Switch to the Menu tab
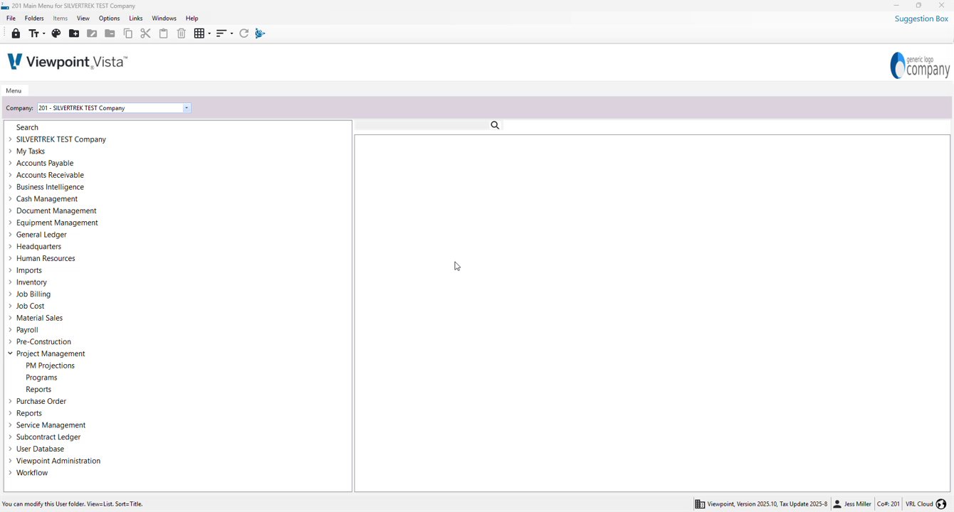The height and width of the screenshot is (512, 954). (x=14, y=91)
